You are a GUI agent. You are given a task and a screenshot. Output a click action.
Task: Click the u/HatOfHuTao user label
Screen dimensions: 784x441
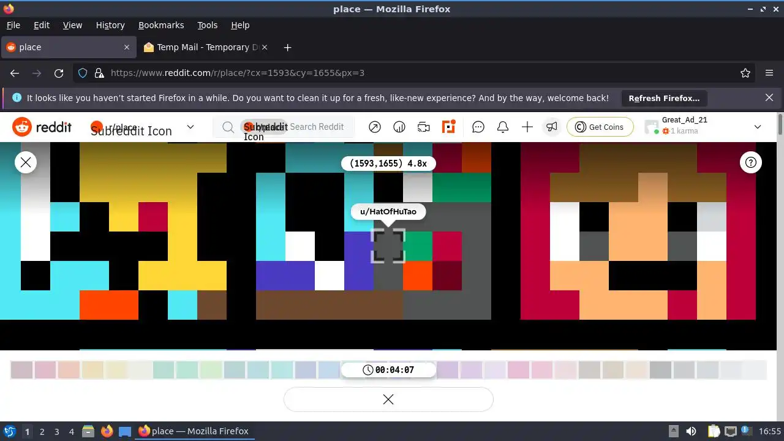point(388,212)
